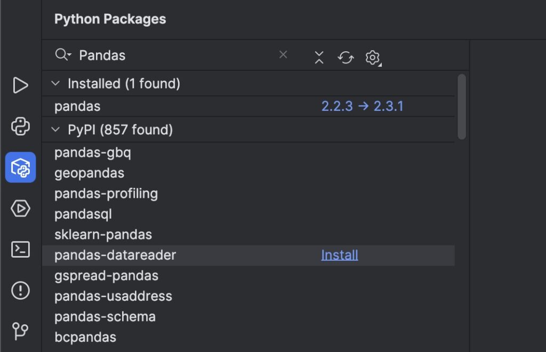This screenshot has height=352, width=546.
Task: Select the pandas-usaddress package
Action: 248,297
